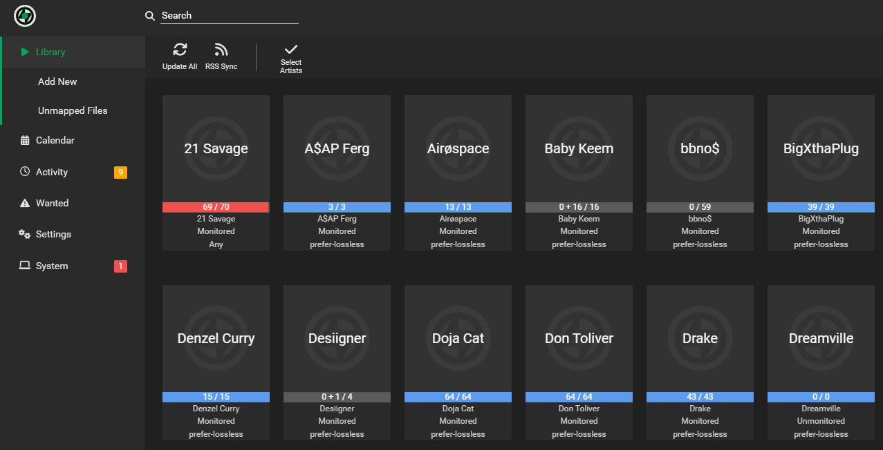The image size is (883, 450).
Task: Click the 'Any' profile text
Action: [216, 244]
